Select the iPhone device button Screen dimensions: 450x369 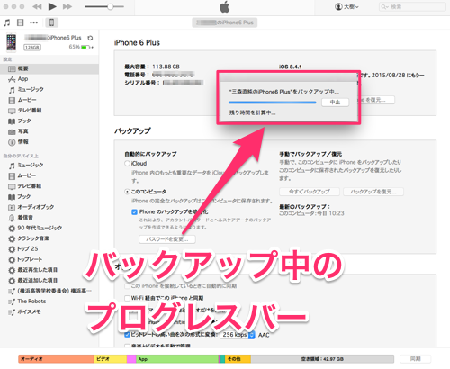pos(51,22)
